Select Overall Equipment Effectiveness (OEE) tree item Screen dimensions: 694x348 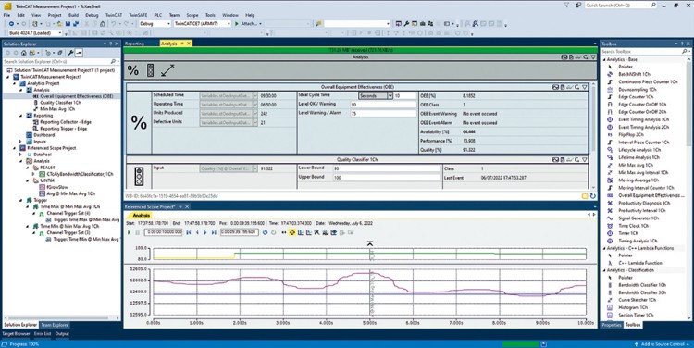tap(77, 96)
